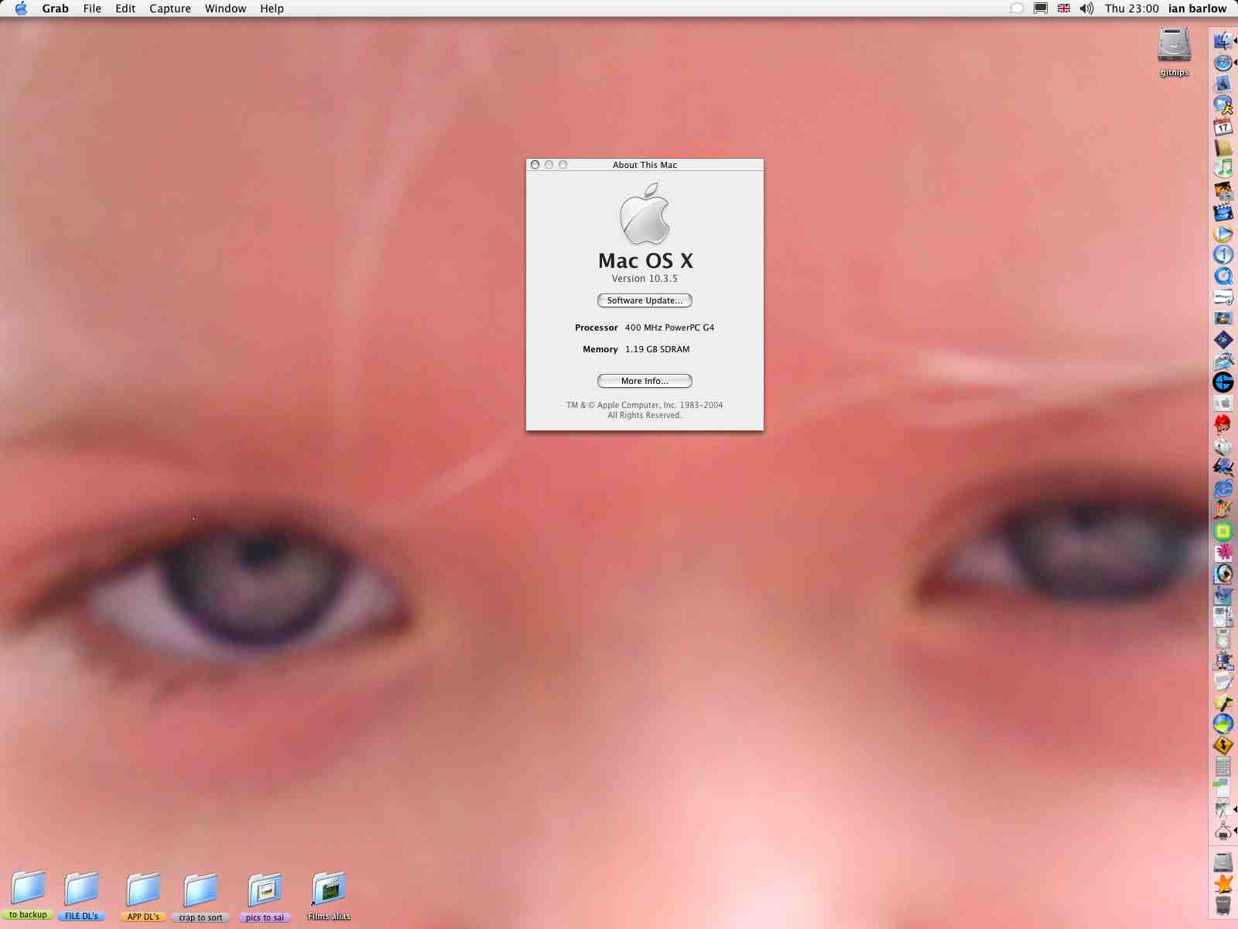This screenshot has height=929, width=1238.
Task: Open Internet Explorer icon in Dock
Action: coord(1223,488)
